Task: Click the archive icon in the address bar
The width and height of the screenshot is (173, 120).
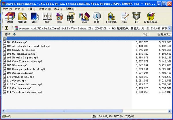Action: pos(16,28)
